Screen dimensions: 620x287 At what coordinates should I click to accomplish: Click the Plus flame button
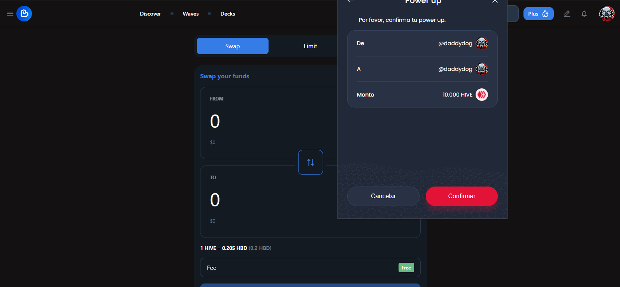click(x=538, y=14)
